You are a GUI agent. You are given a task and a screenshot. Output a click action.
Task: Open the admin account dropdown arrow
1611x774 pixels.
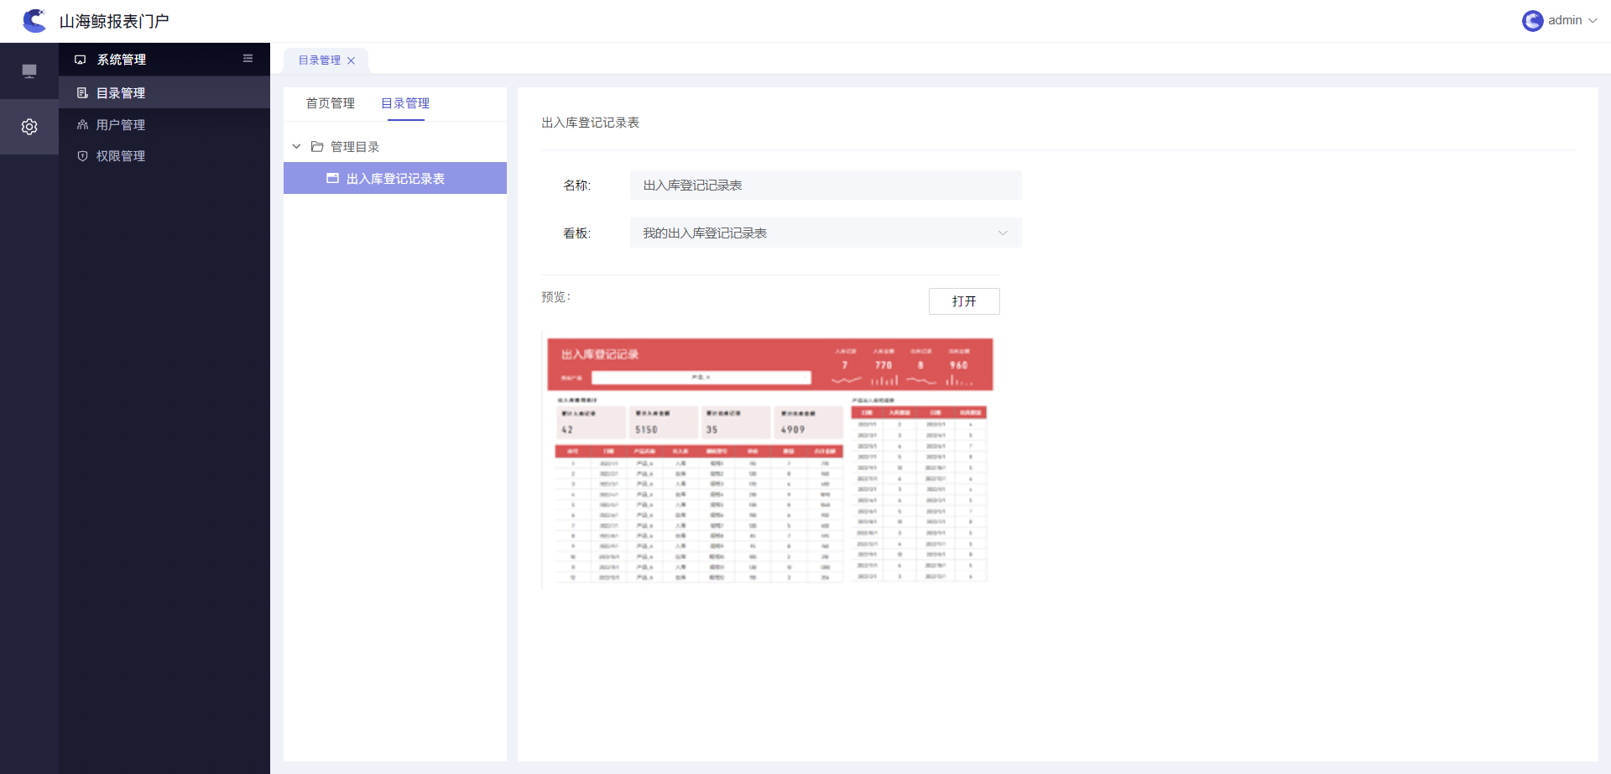tap(1593, 20)
